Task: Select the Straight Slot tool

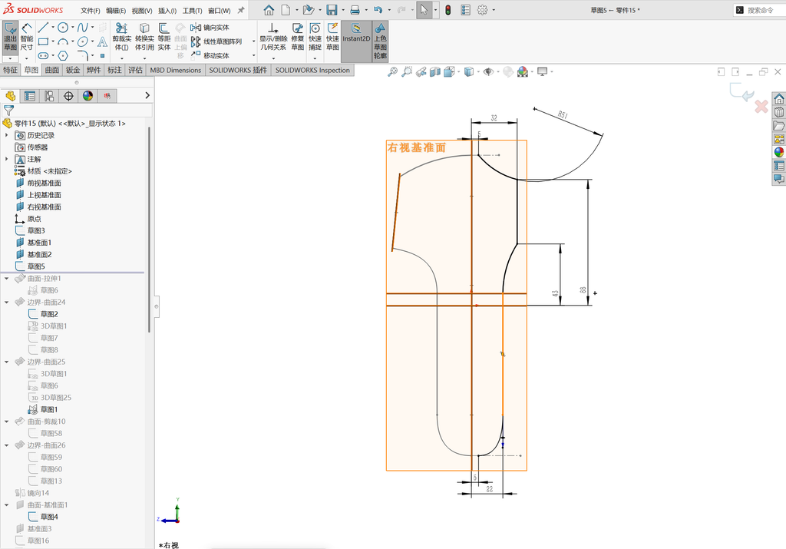Action: tap(43, 55)
